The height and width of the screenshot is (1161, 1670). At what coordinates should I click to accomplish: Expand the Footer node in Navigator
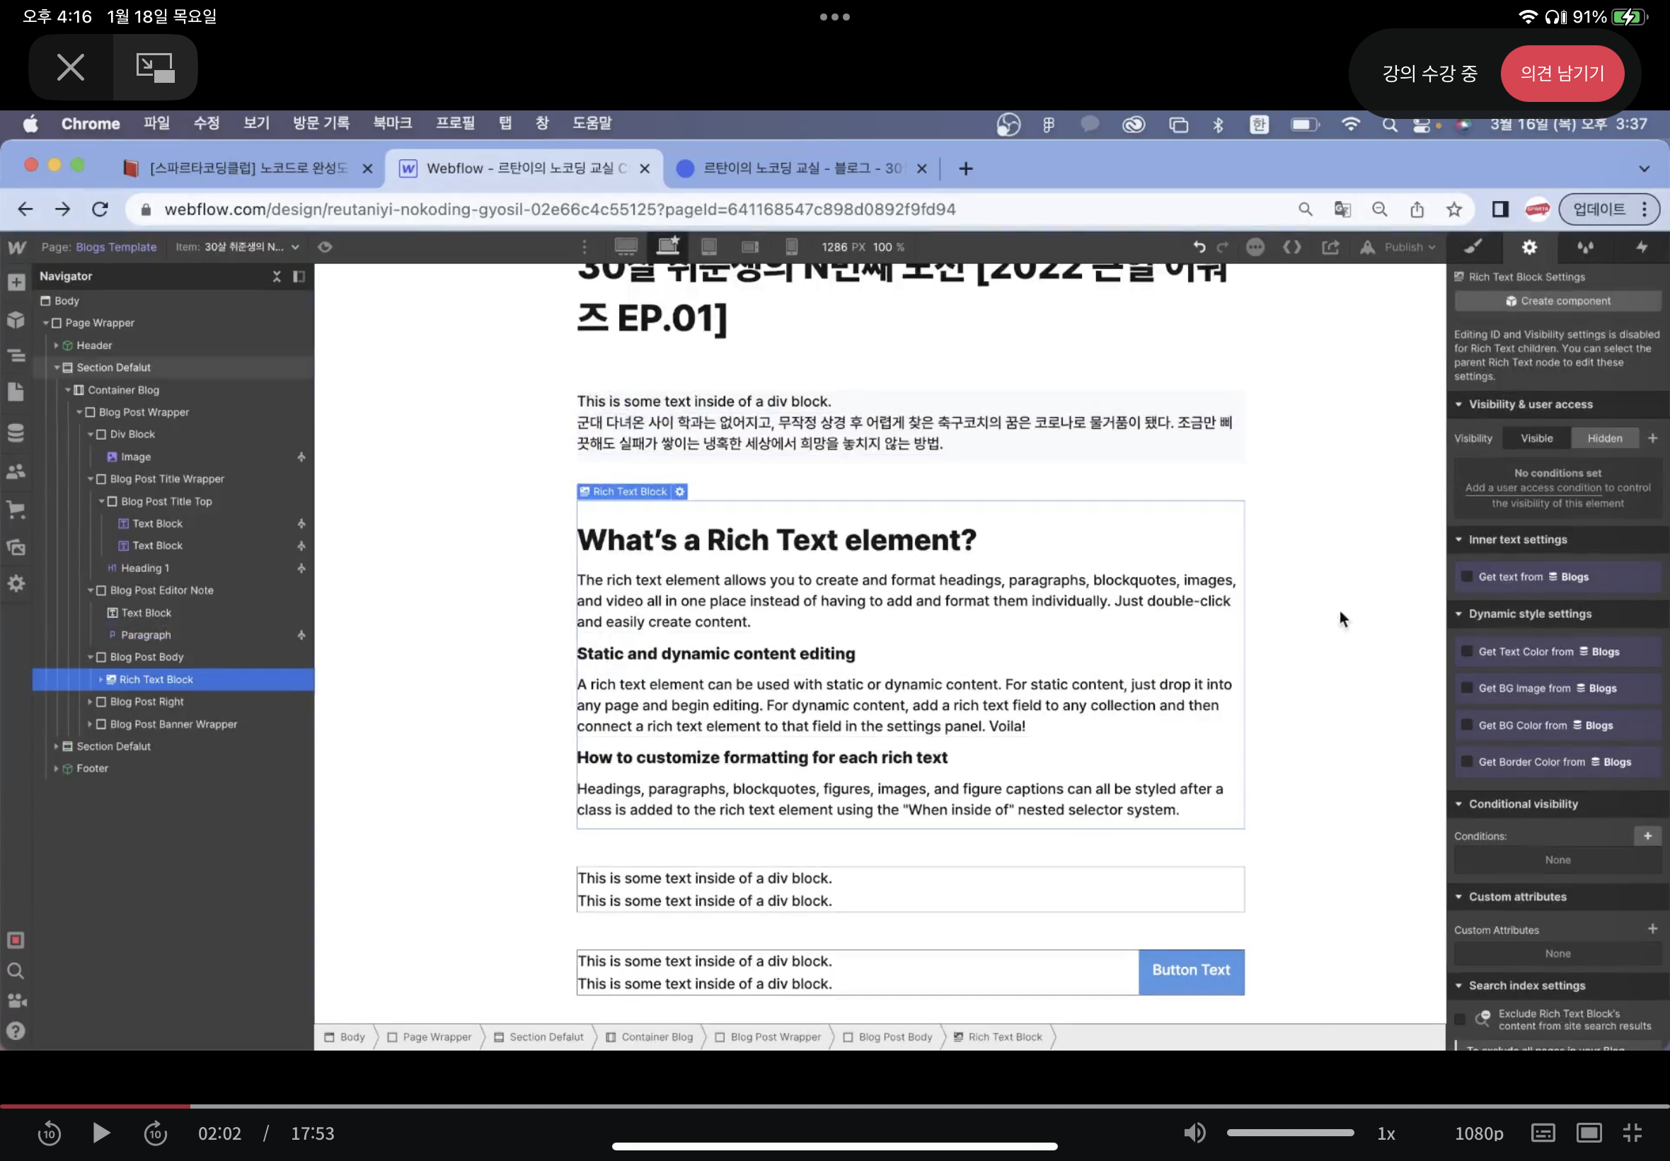click(x=56, y=769)
